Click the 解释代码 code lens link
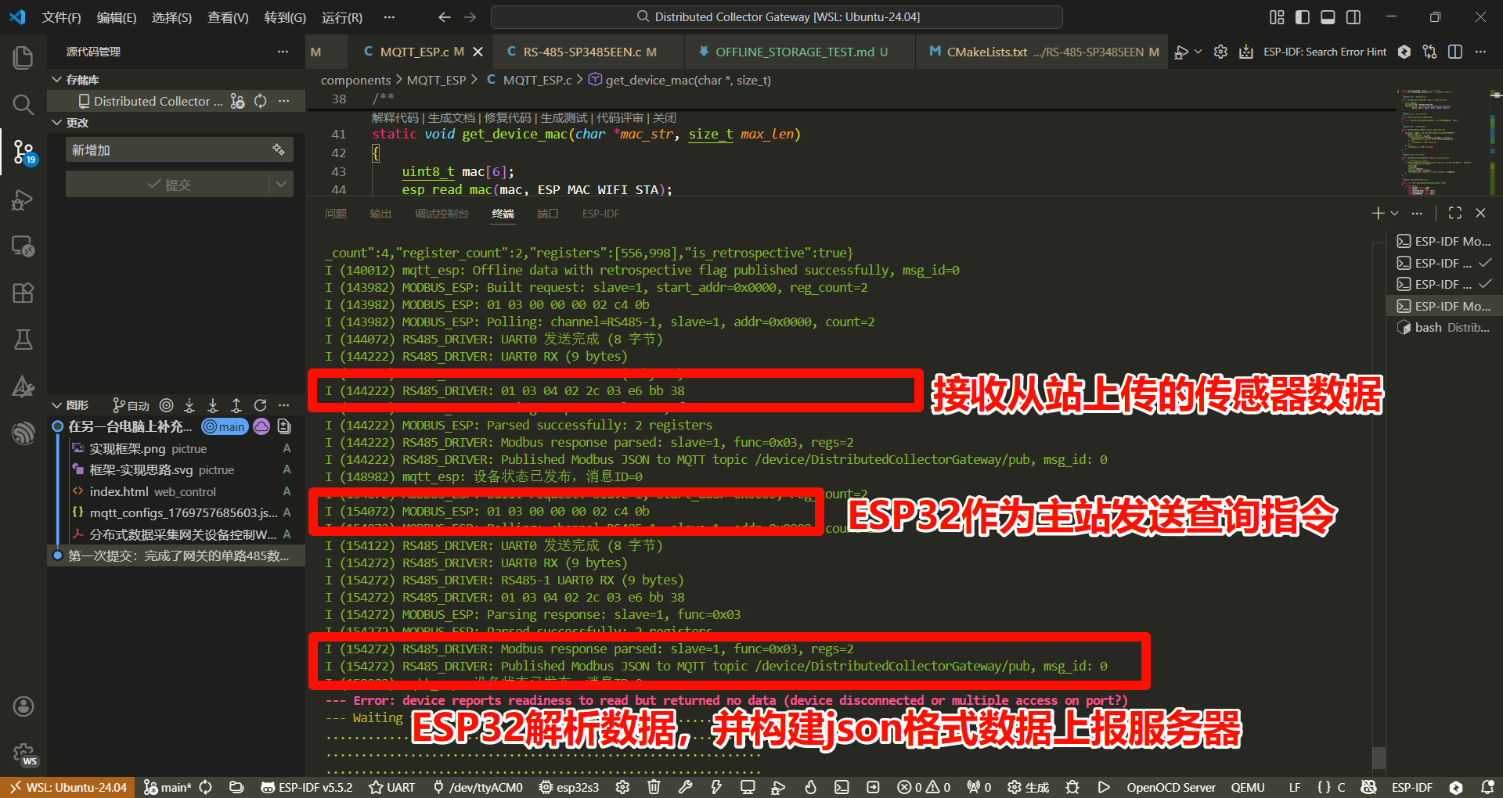 [x=395, y=117]
